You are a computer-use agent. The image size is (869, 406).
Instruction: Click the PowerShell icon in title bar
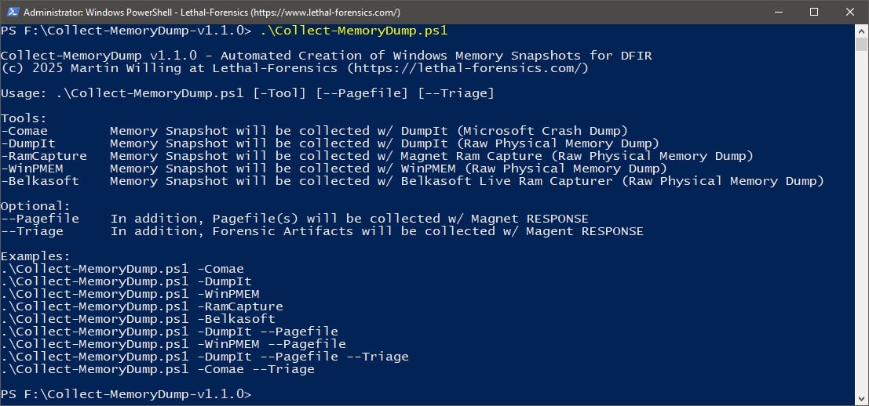[13, 12]
